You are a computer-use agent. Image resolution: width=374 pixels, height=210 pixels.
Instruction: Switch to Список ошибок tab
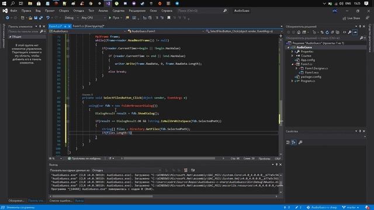pos(61,201)
